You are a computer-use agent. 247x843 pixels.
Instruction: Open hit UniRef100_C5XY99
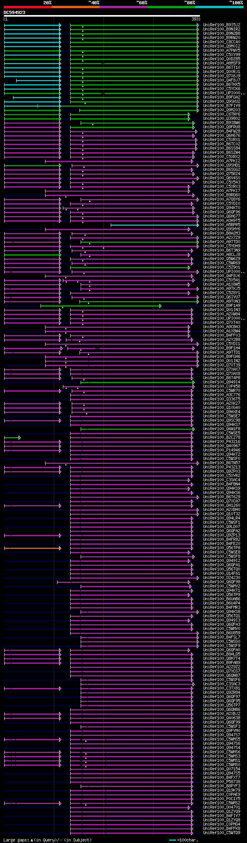point(222,54)
